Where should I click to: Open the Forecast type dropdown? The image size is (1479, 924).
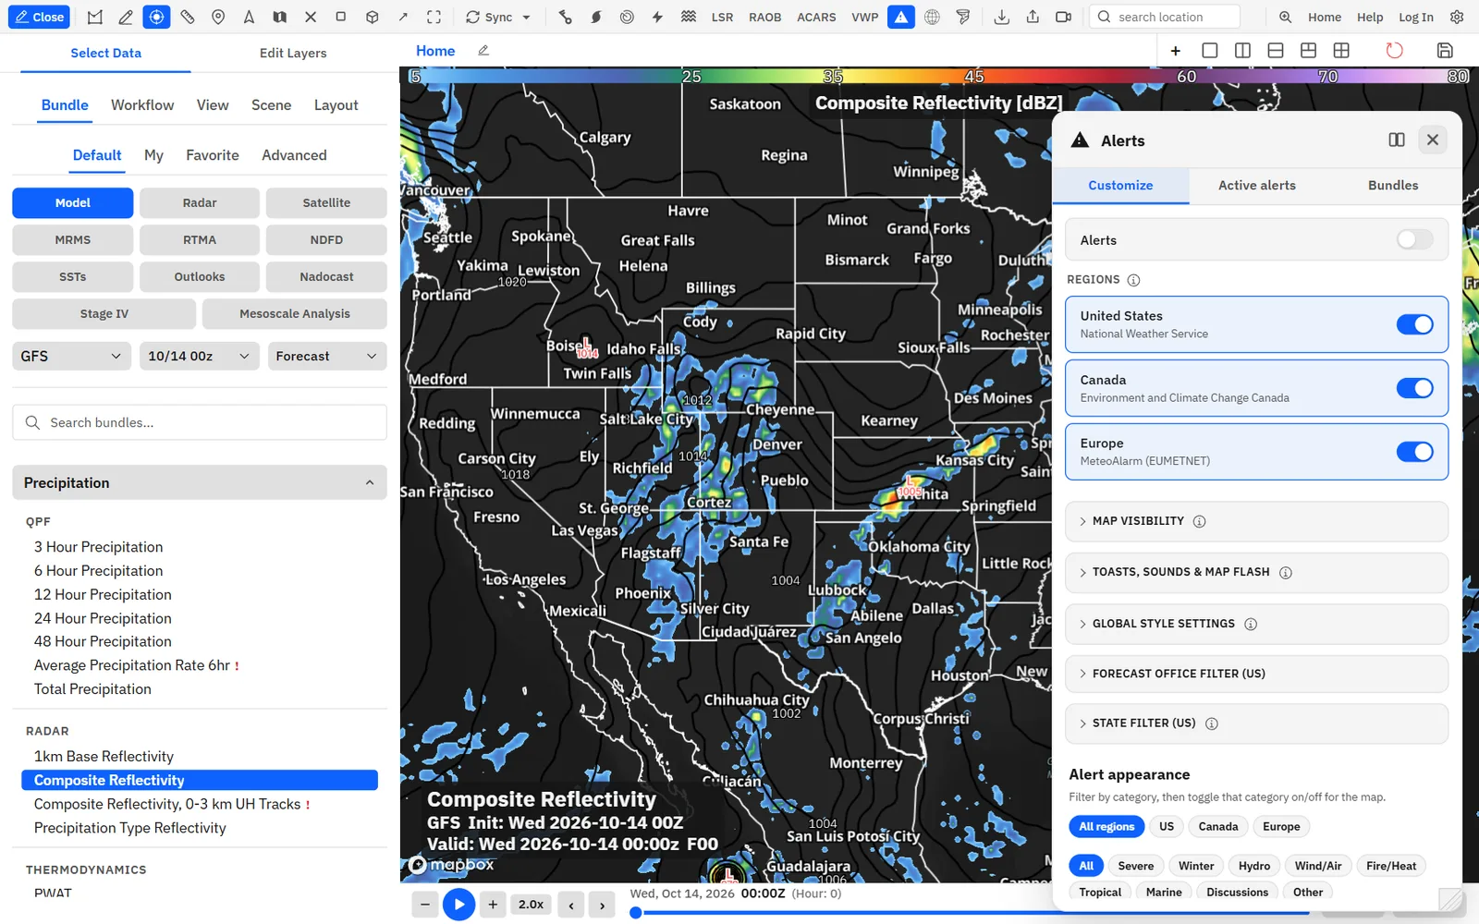(326, 356)
